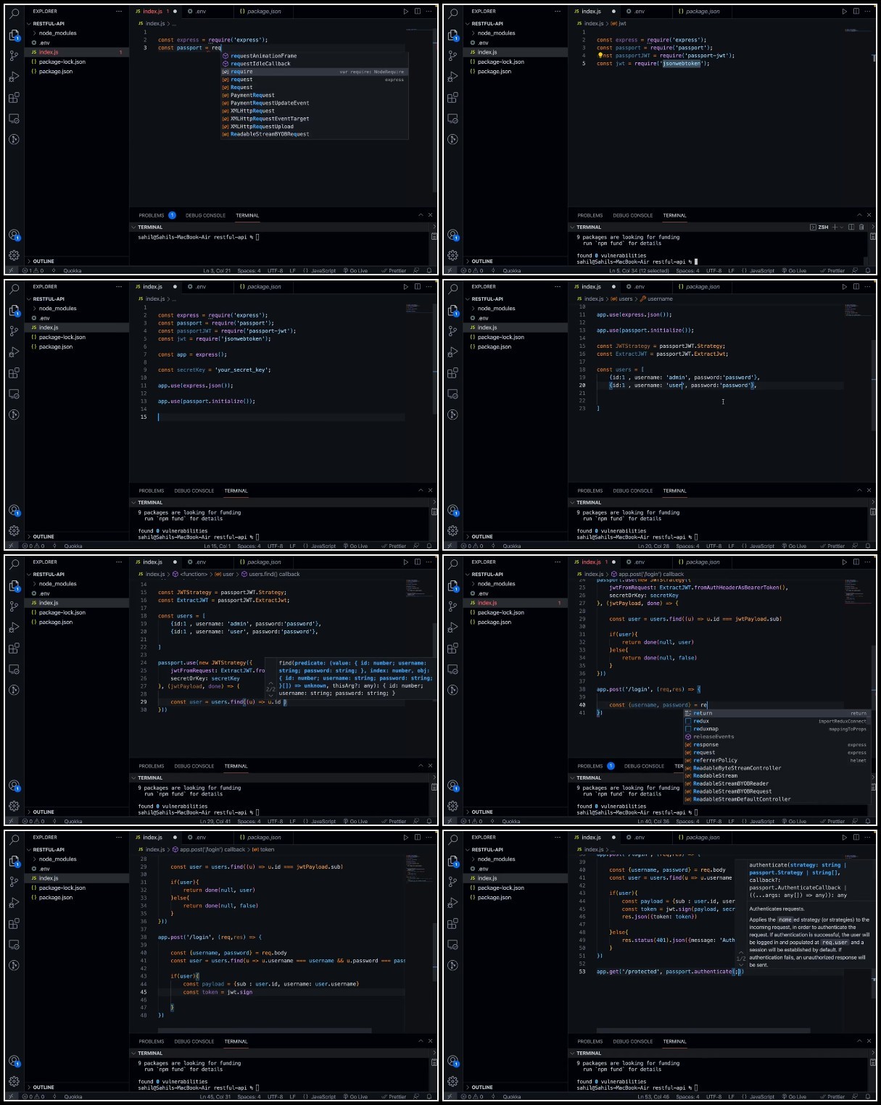
Task: Maximize the bottom panel in Ln 15 window
Action: 421,490
